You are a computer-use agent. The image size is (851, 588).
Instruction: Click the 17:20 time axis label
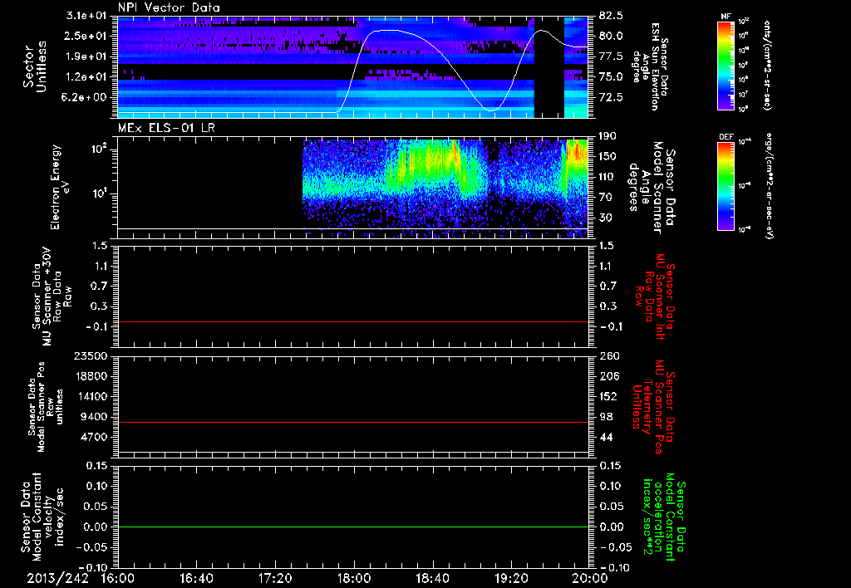point(275,578)
